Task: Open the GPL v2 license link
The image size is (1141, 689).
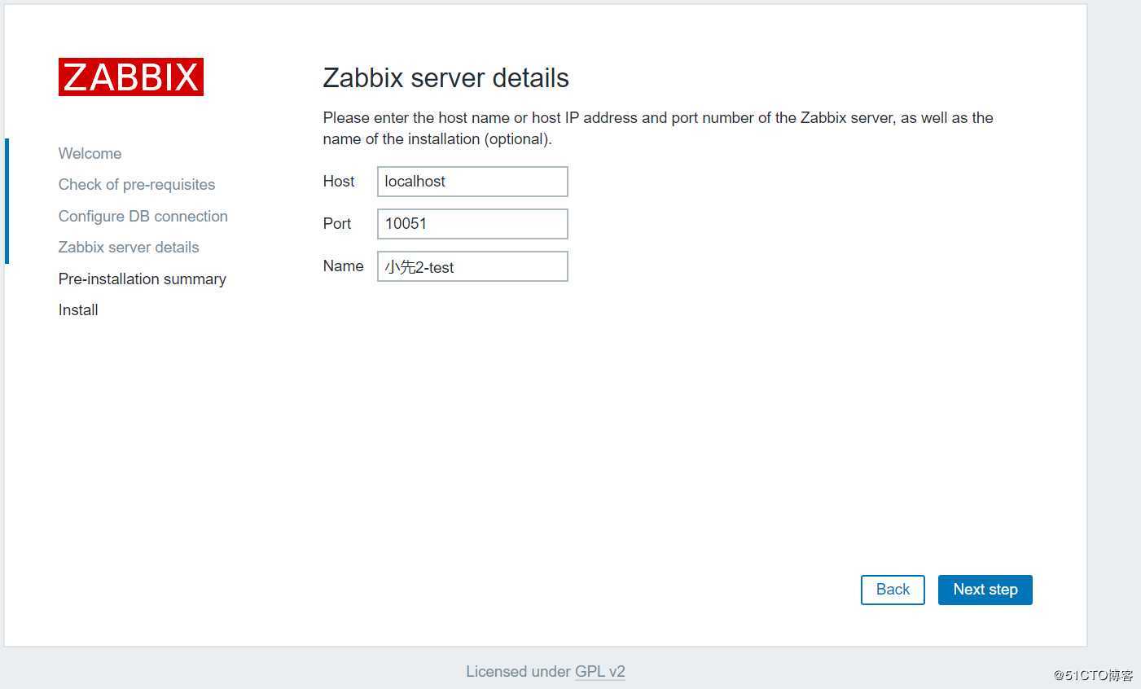Action: pos(600,672)
